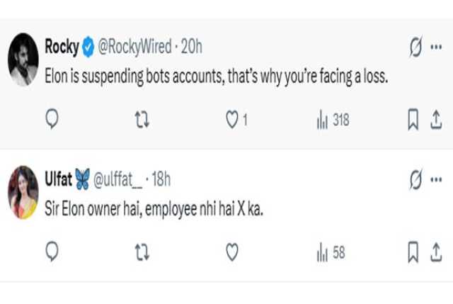Like Rocky's tweet with one like

231,121
